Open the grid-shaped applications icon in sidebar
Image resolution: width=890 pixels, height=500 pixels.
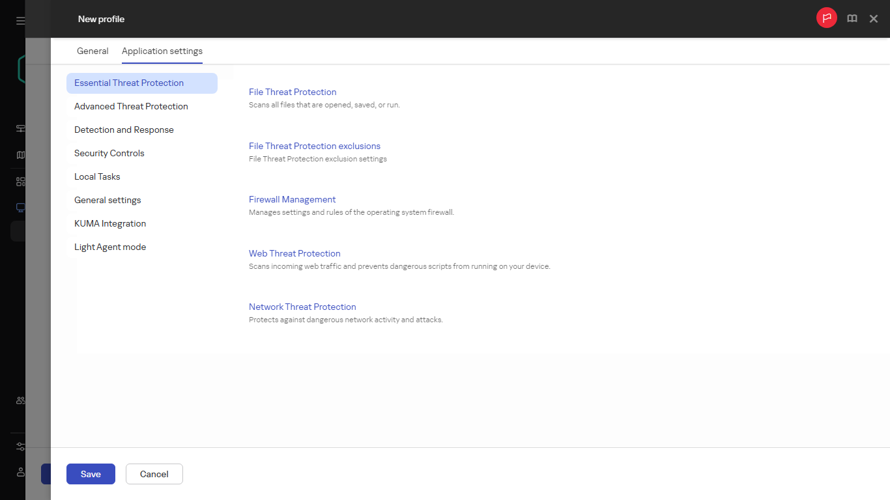tap(20, 181)
